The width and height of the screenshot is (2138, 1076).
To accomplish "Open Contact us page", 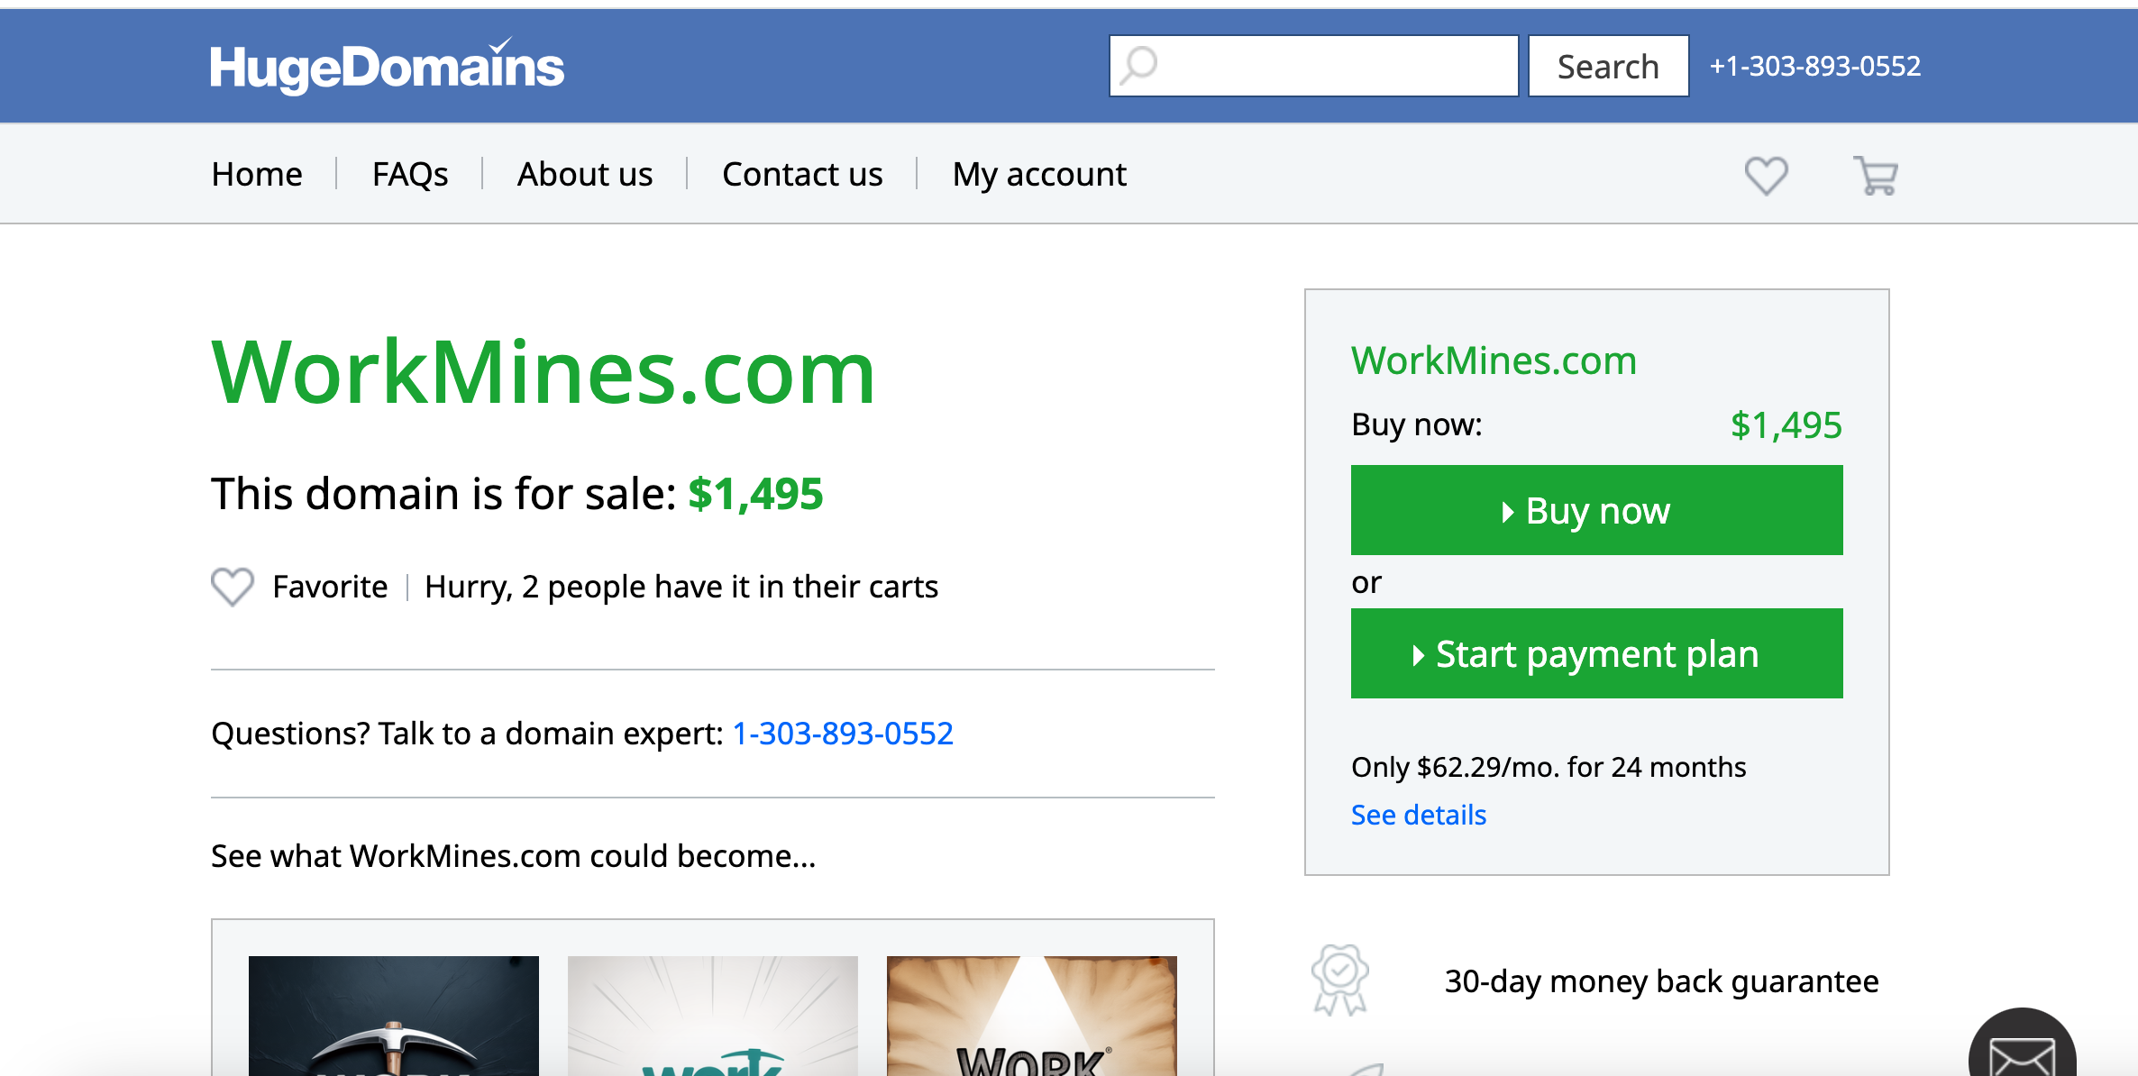I will point(802,174).
